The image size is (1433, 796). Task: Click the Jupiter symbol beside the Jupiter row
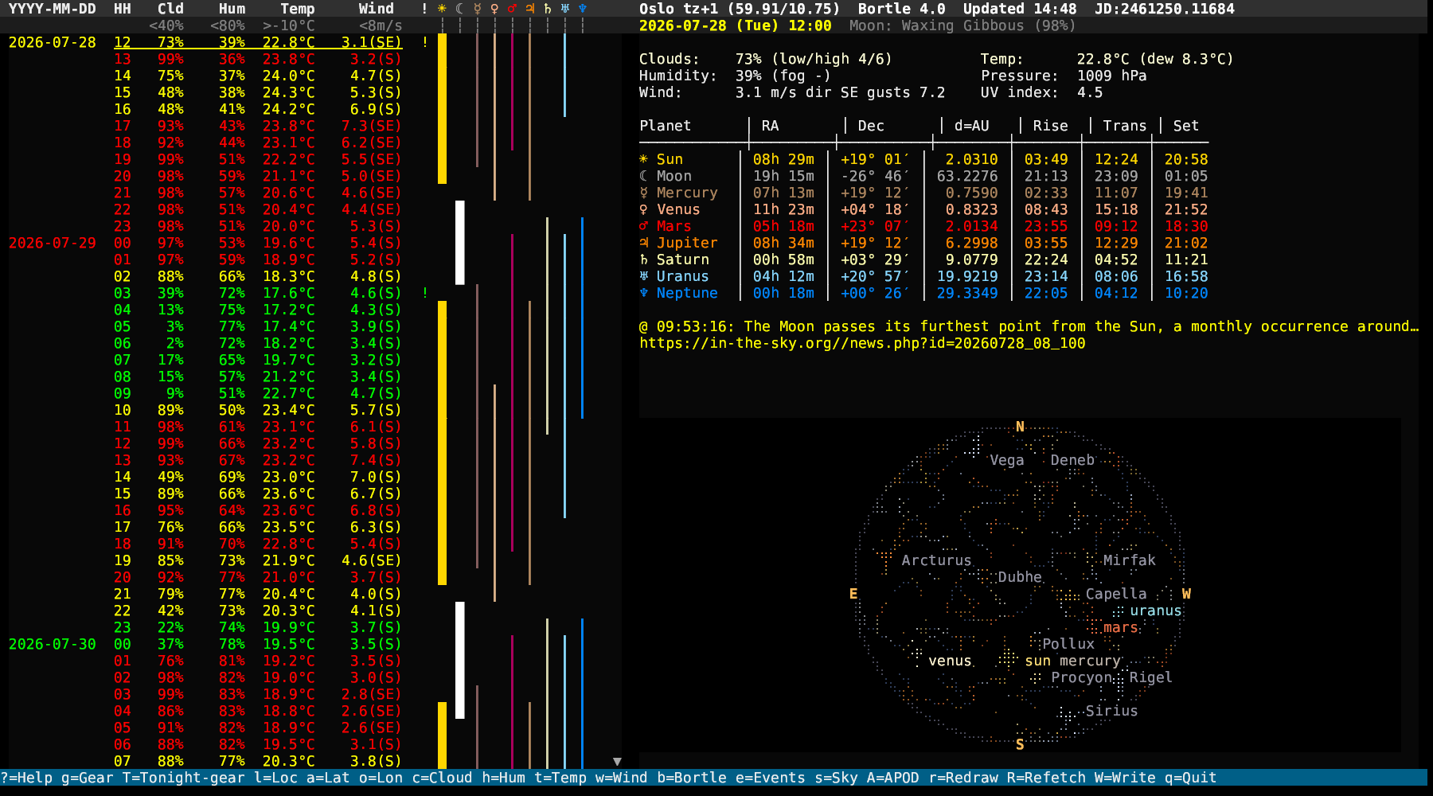click(644, 243)
